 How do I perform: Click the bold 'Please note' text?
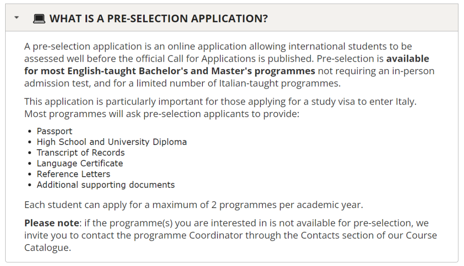pos(52,223)
